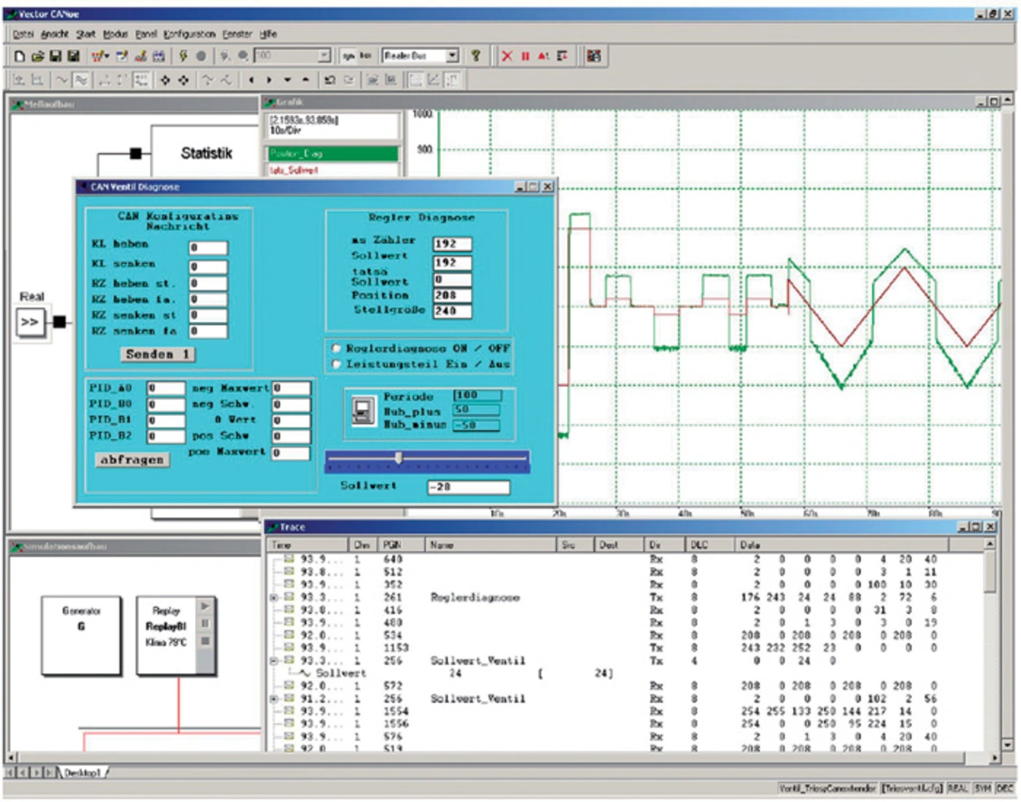Viewport: 1021px width, 802px height.
Task: Start measurement with the lightning bolt icon
Action: pyautogui.click(x=183, y=56)
